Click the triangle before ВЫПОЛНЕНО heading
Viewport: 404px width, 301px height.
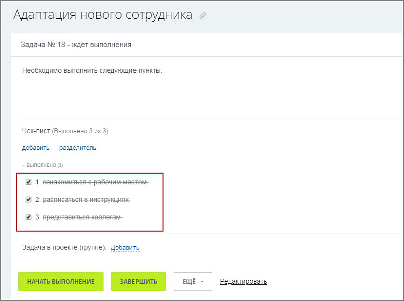24,165
